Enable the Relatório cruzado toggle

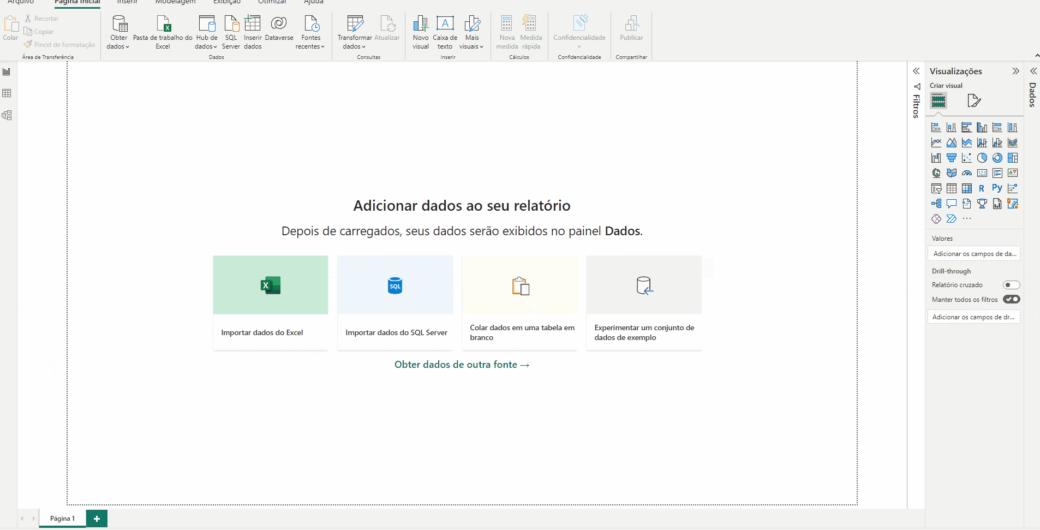[1011, 285]
